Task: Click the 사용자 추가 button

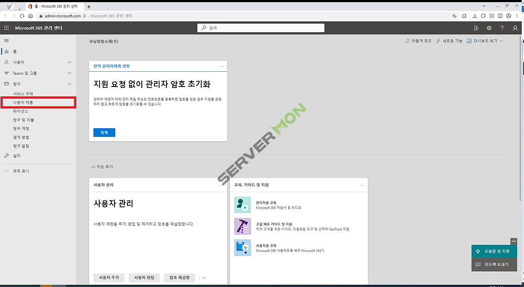Action: click(x=109, y=278)
